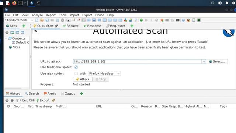Viewport: 236px width, 133px height.
Task: Select the Sites tree node
Action: point(15,47)
